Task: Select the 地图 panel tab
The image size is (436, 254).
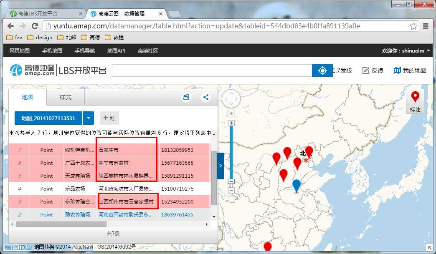Action: pyautogui.click(x=28, y=97)
